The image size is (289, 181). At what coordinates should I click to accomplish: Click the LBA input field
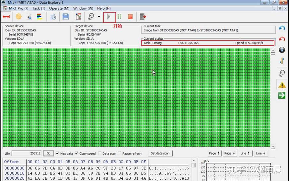click(27, 153)
